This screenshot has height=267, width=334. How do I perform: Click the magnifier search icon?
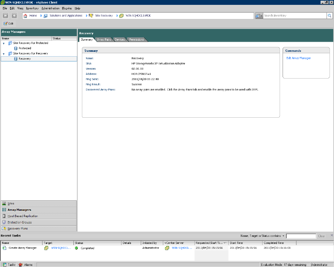click(329, 16)
